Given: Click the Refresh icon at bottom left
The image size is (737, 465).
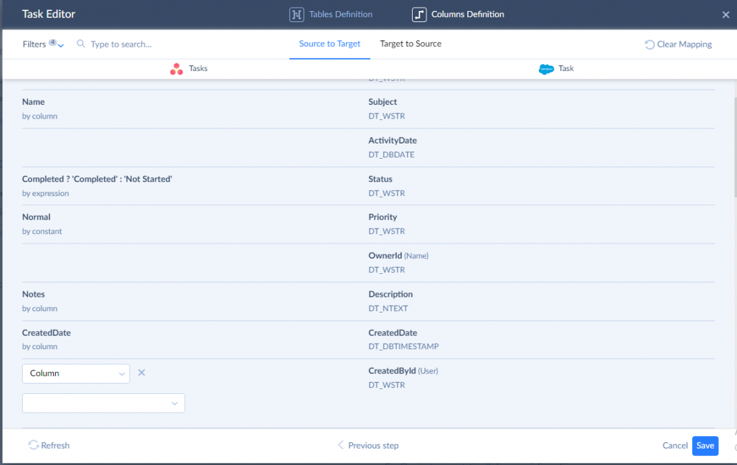Looking at the screenshot, I should pyautogui.click(x=33, y=446).
